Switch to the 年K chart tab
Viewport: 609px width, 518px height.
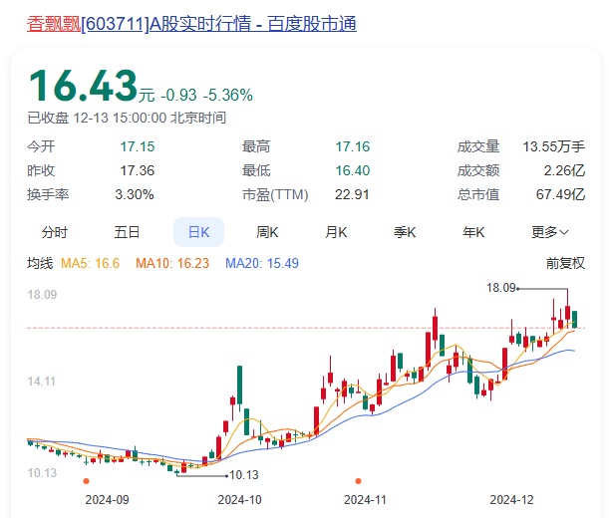(x=473, y=232)
